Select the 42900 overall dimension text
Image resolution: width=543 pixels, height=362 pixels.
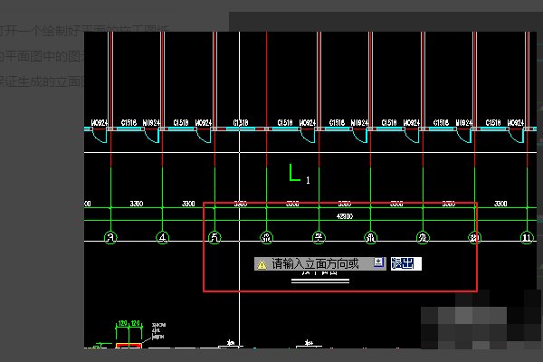point(344,216)
